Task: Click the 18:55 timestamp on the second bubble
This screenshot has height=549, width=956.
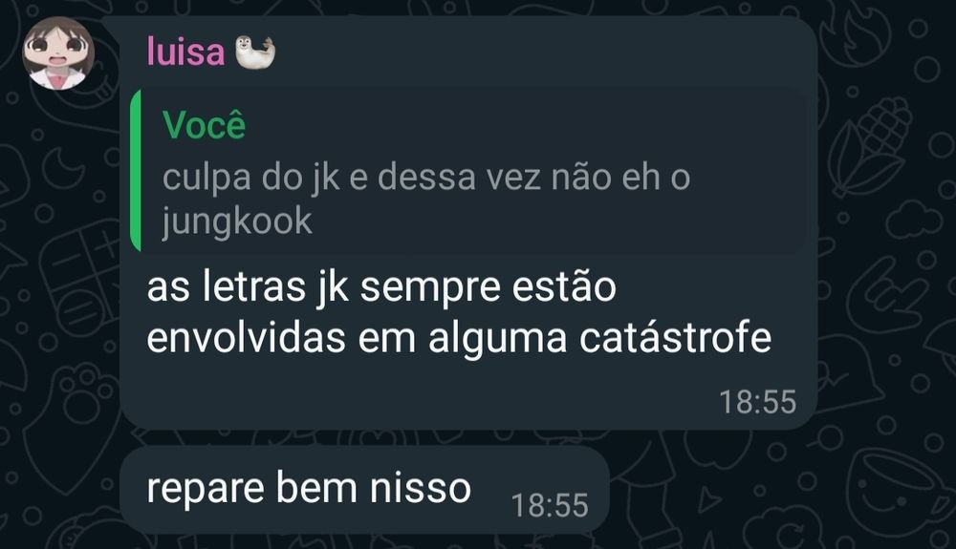Action: click(x=550, y=505)
